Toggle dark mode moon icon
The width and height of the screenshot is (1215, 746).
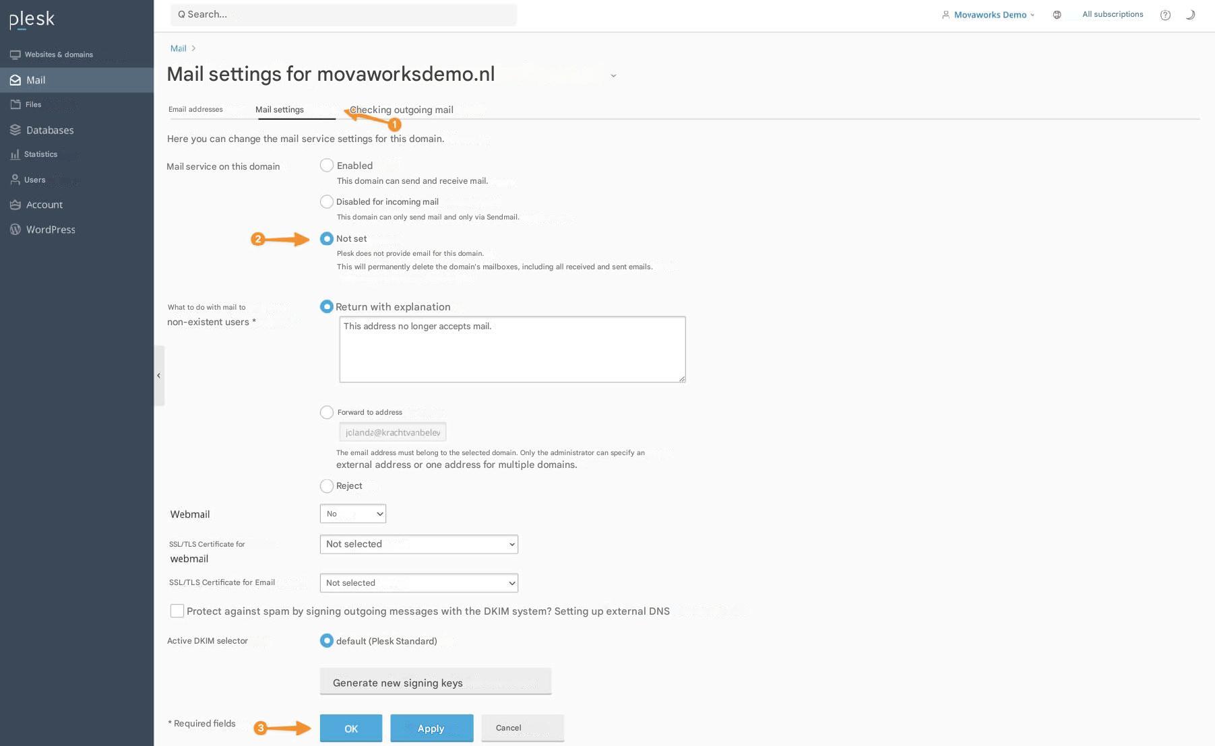click(x=1190, y=15)
